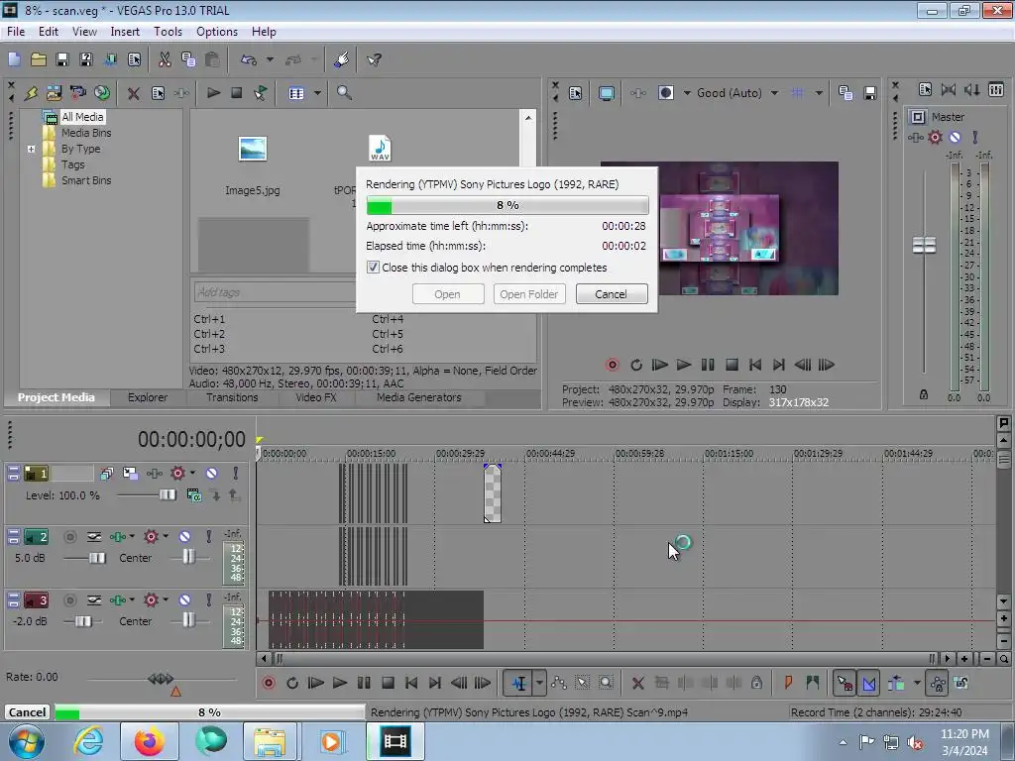Click the Video Preview on external monitor icon
The width and height of the screenshot is (1015, 761).
(607, 93)
